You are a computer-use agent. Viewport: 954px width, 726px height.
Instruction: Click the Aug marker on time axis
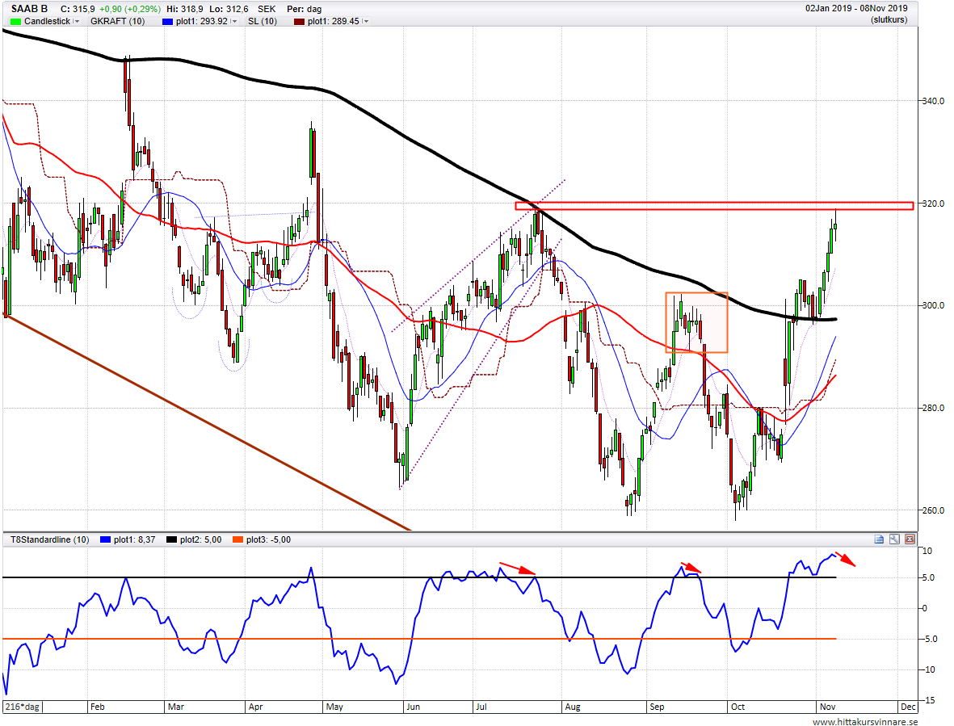(x=573, y=707)
